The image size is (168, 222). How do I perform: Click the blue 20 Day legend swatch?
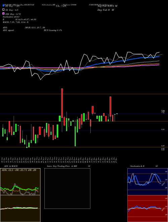[3, 6]
